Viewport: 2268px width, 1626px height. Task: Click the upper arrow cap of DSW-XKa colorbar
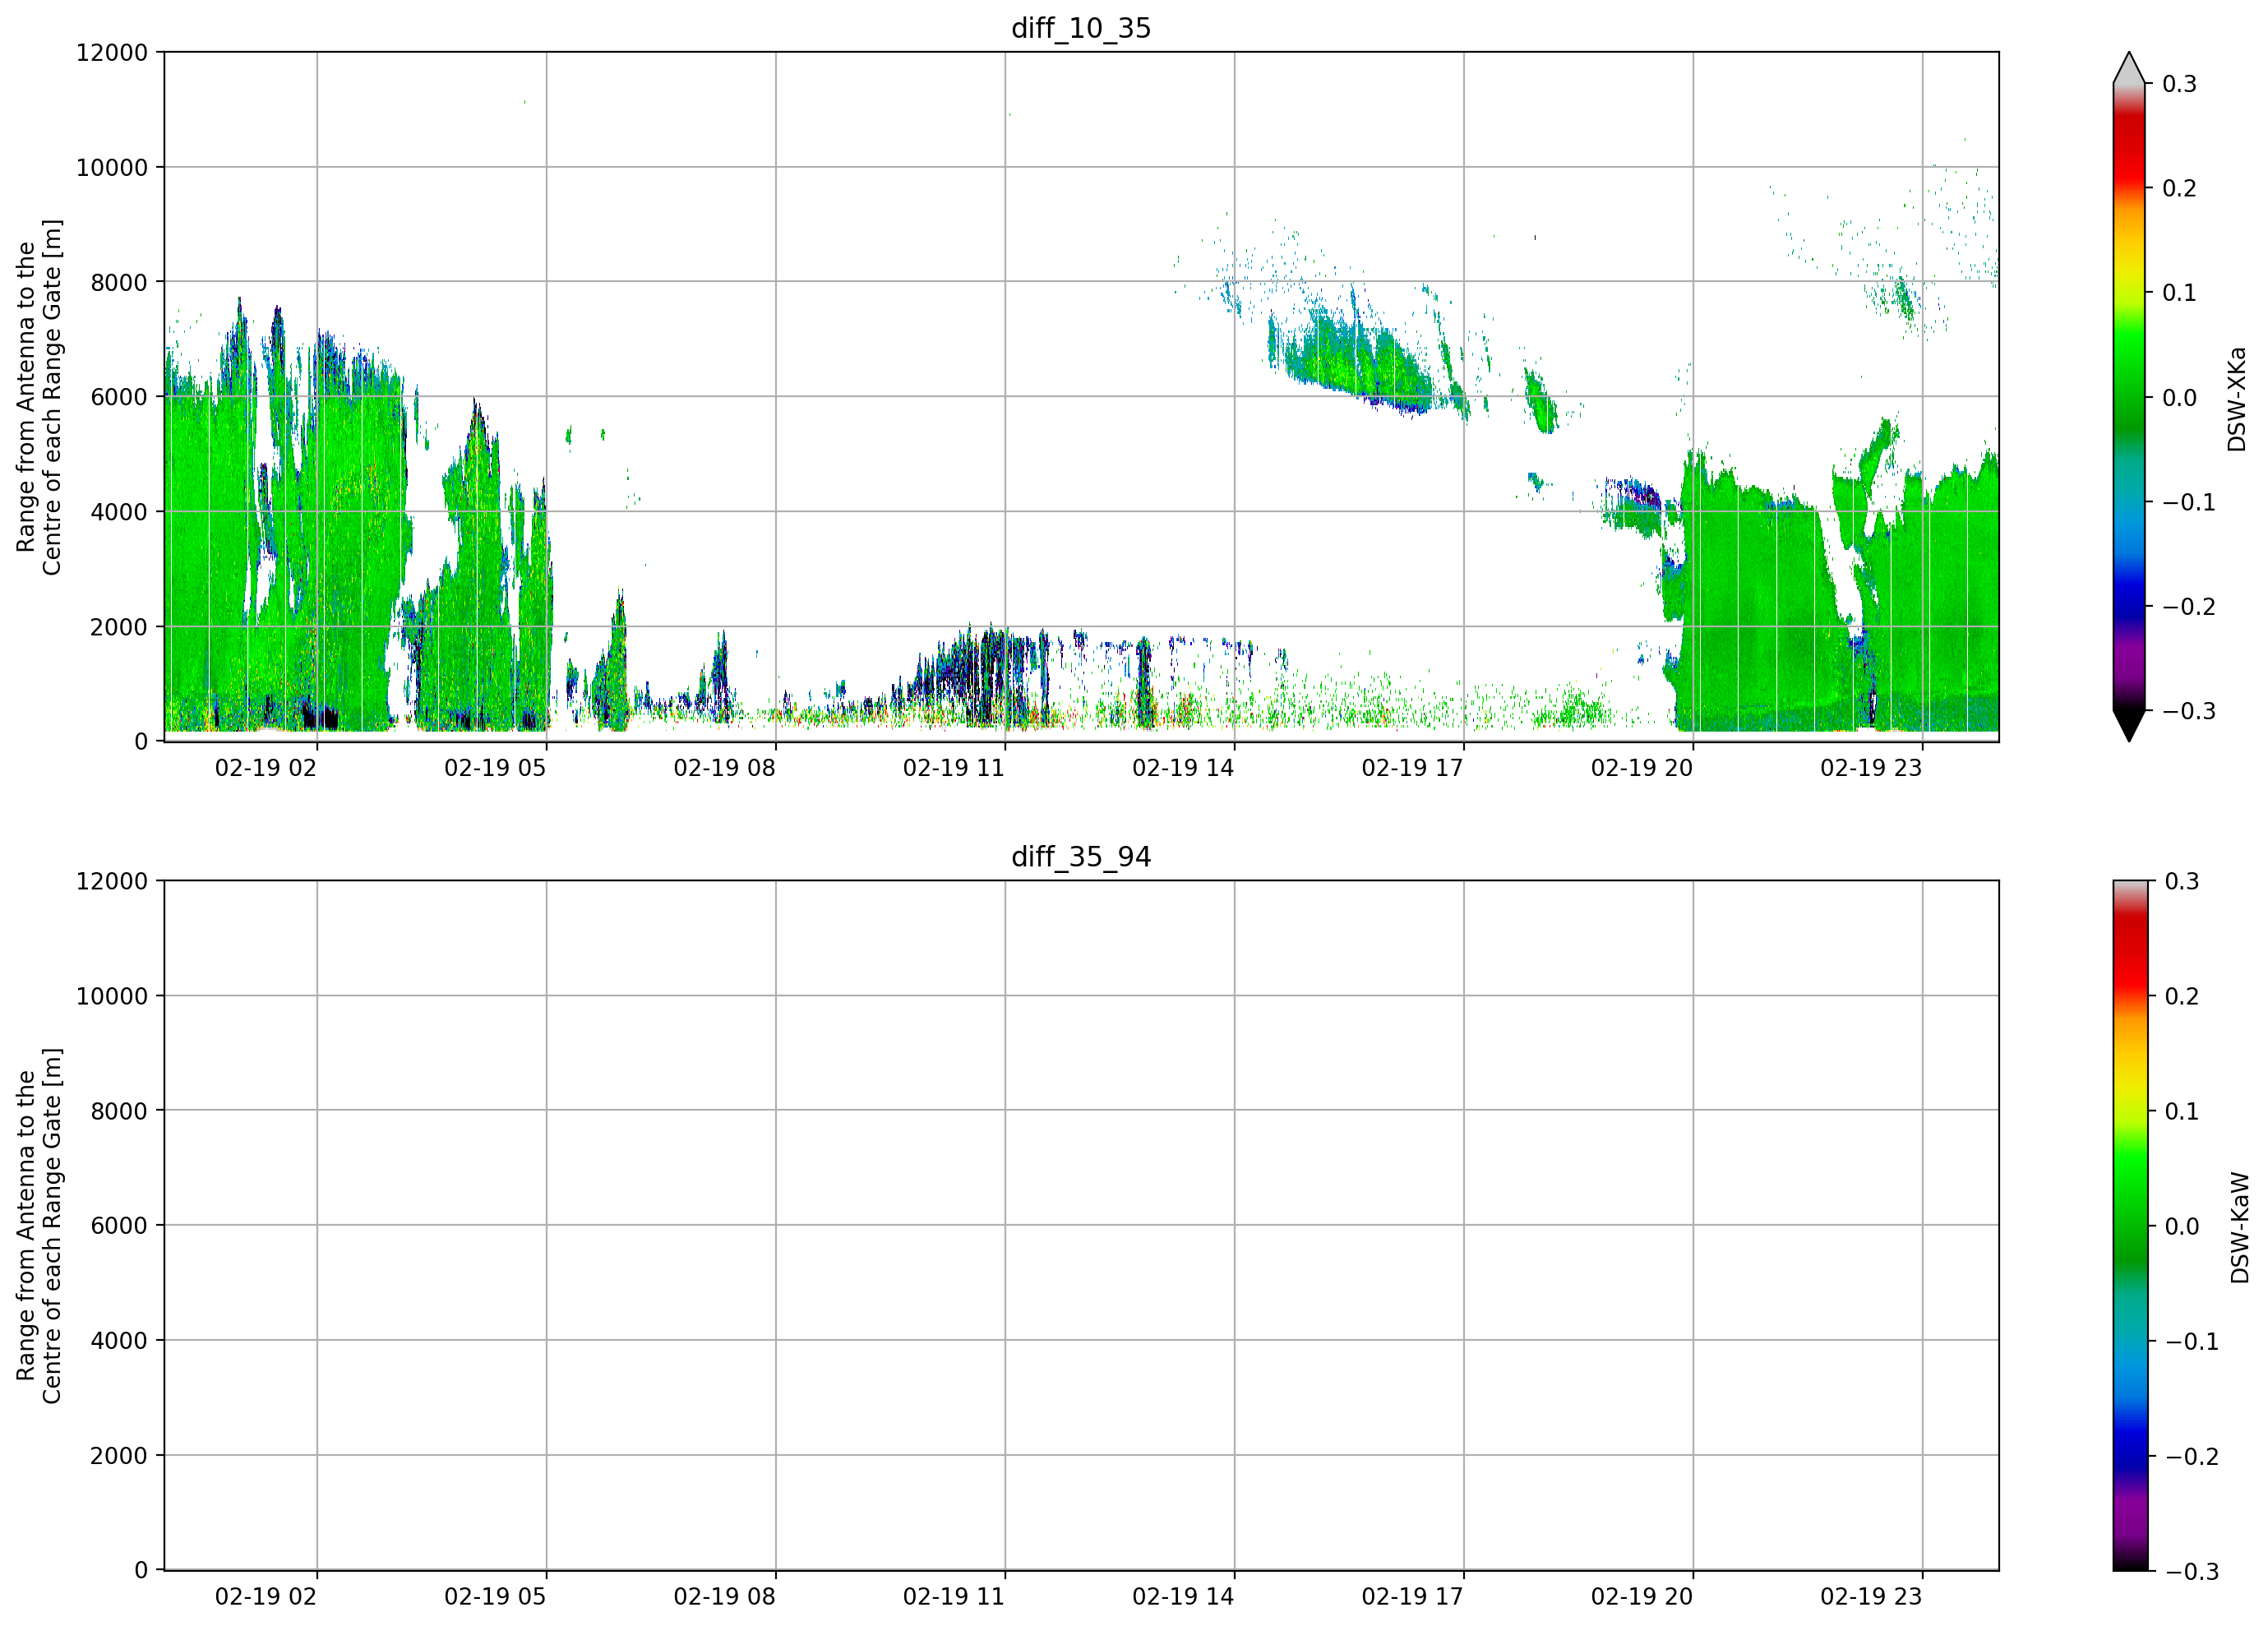pyautogui.click(x=2129, y=68)
